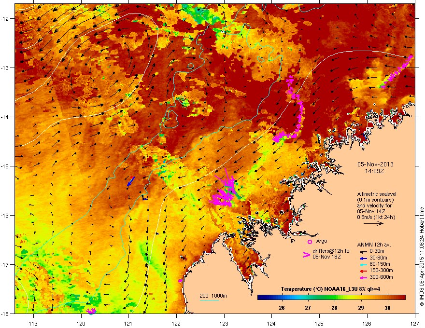Click colorbar tick label 26
Image resolution: width=425 pixels, height=328 pixels.
282,308
